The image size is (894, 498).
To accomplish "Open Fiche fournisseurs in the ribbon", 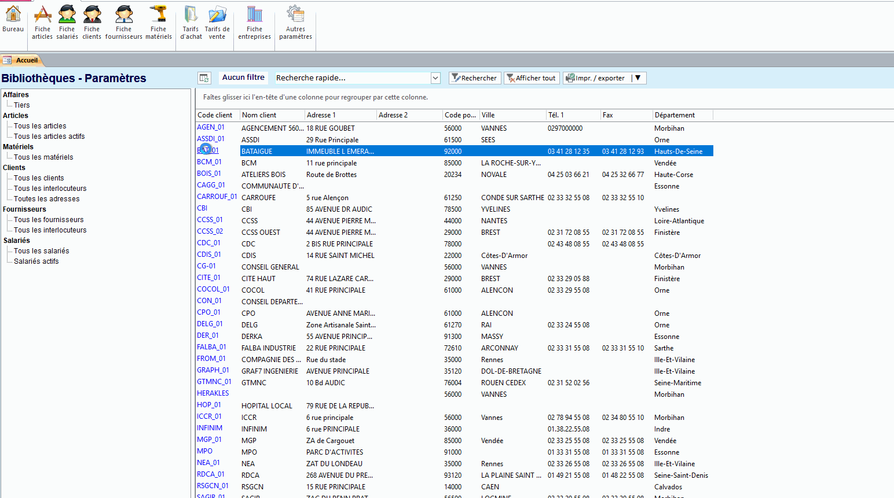I will coord(123,22).
